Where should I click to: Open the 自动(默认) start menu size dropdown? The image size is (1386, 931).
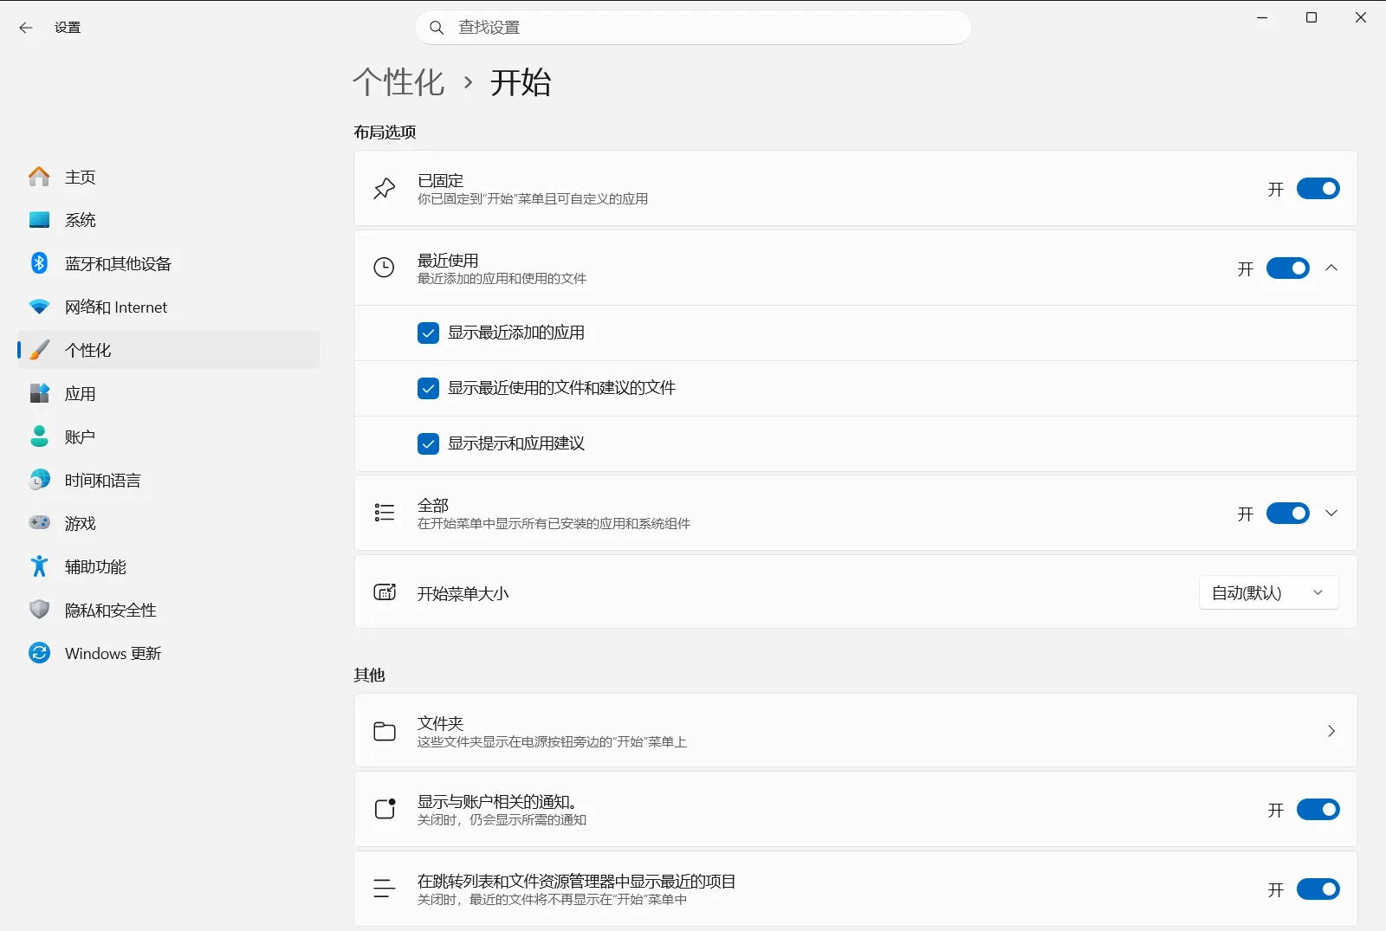pos(1269,593)
